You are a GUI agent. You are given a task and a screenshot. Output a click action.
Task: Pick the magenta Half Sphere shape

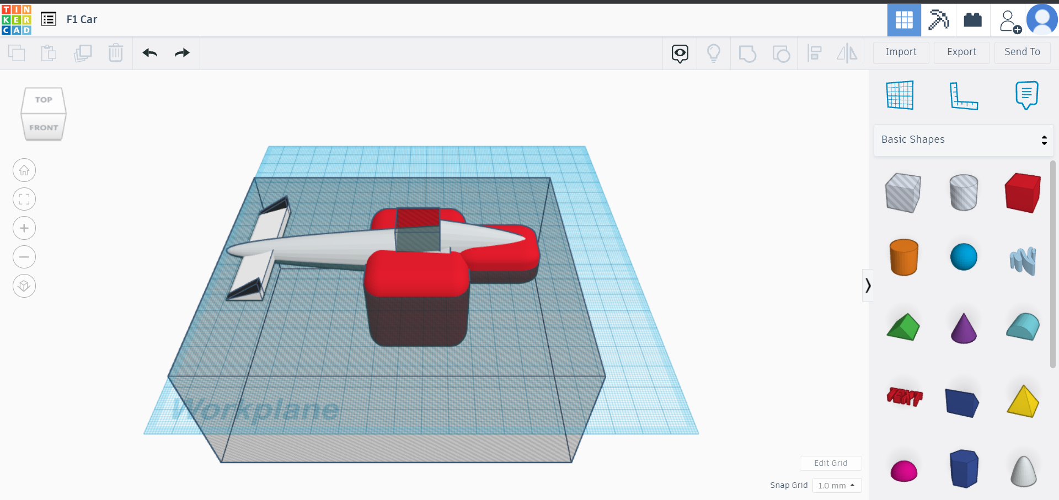pyautogui.click(x=904, y=471)
